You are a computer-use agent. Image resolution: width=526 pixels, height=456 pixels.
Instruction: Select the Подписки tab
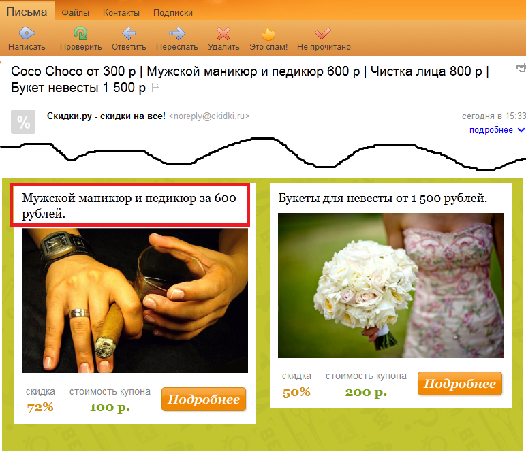(173, 12)
